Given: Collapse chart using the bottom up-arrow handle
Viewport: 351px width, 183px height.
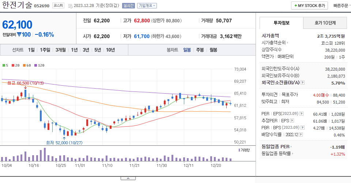Looking at the screenshot, I should pos(128,178).
